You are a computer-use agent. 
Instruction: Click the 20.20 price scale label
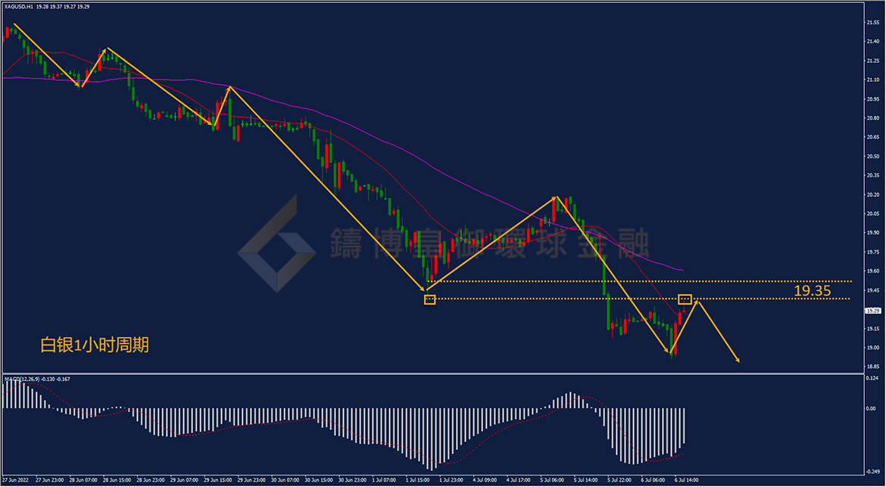[x=872, y=195]
